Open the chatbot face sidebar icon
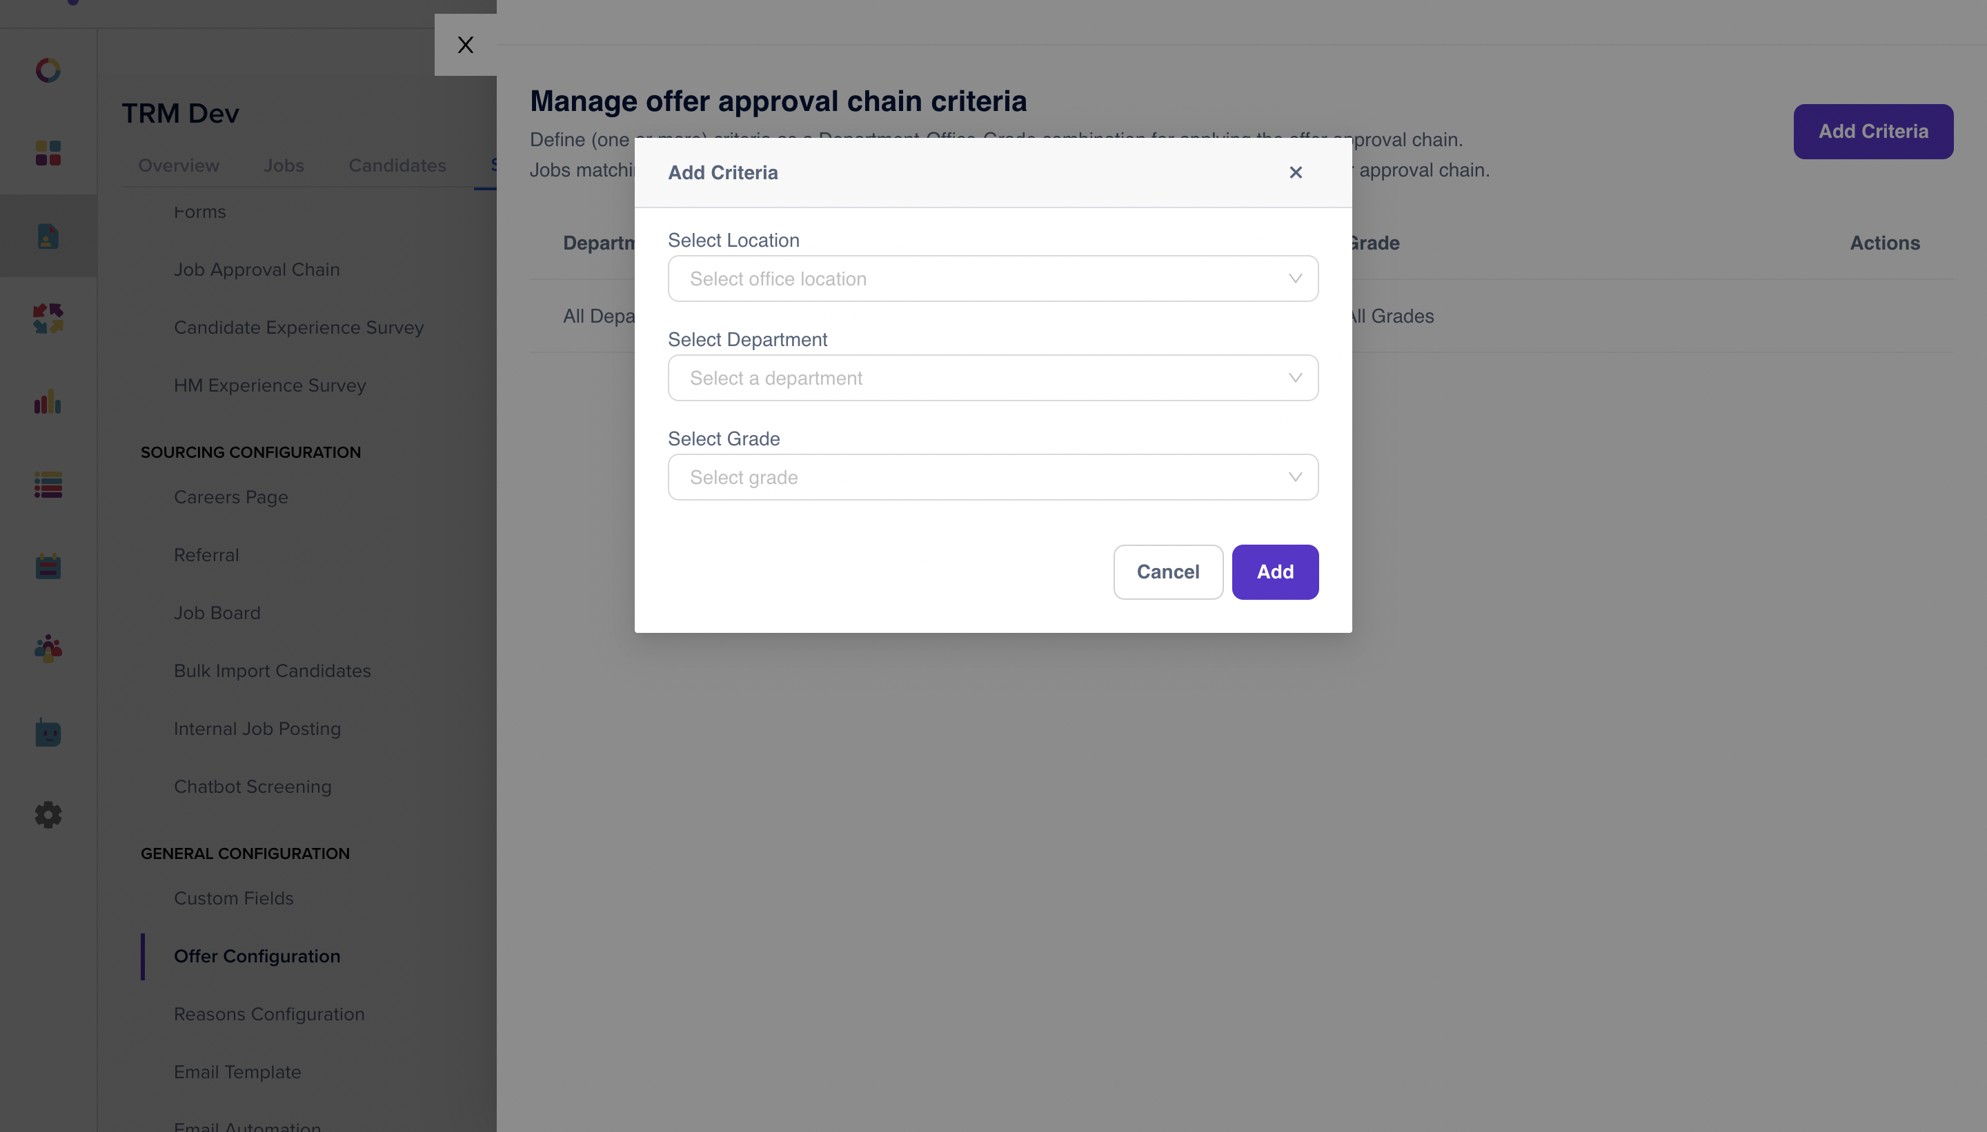 (x=48, y=731)
